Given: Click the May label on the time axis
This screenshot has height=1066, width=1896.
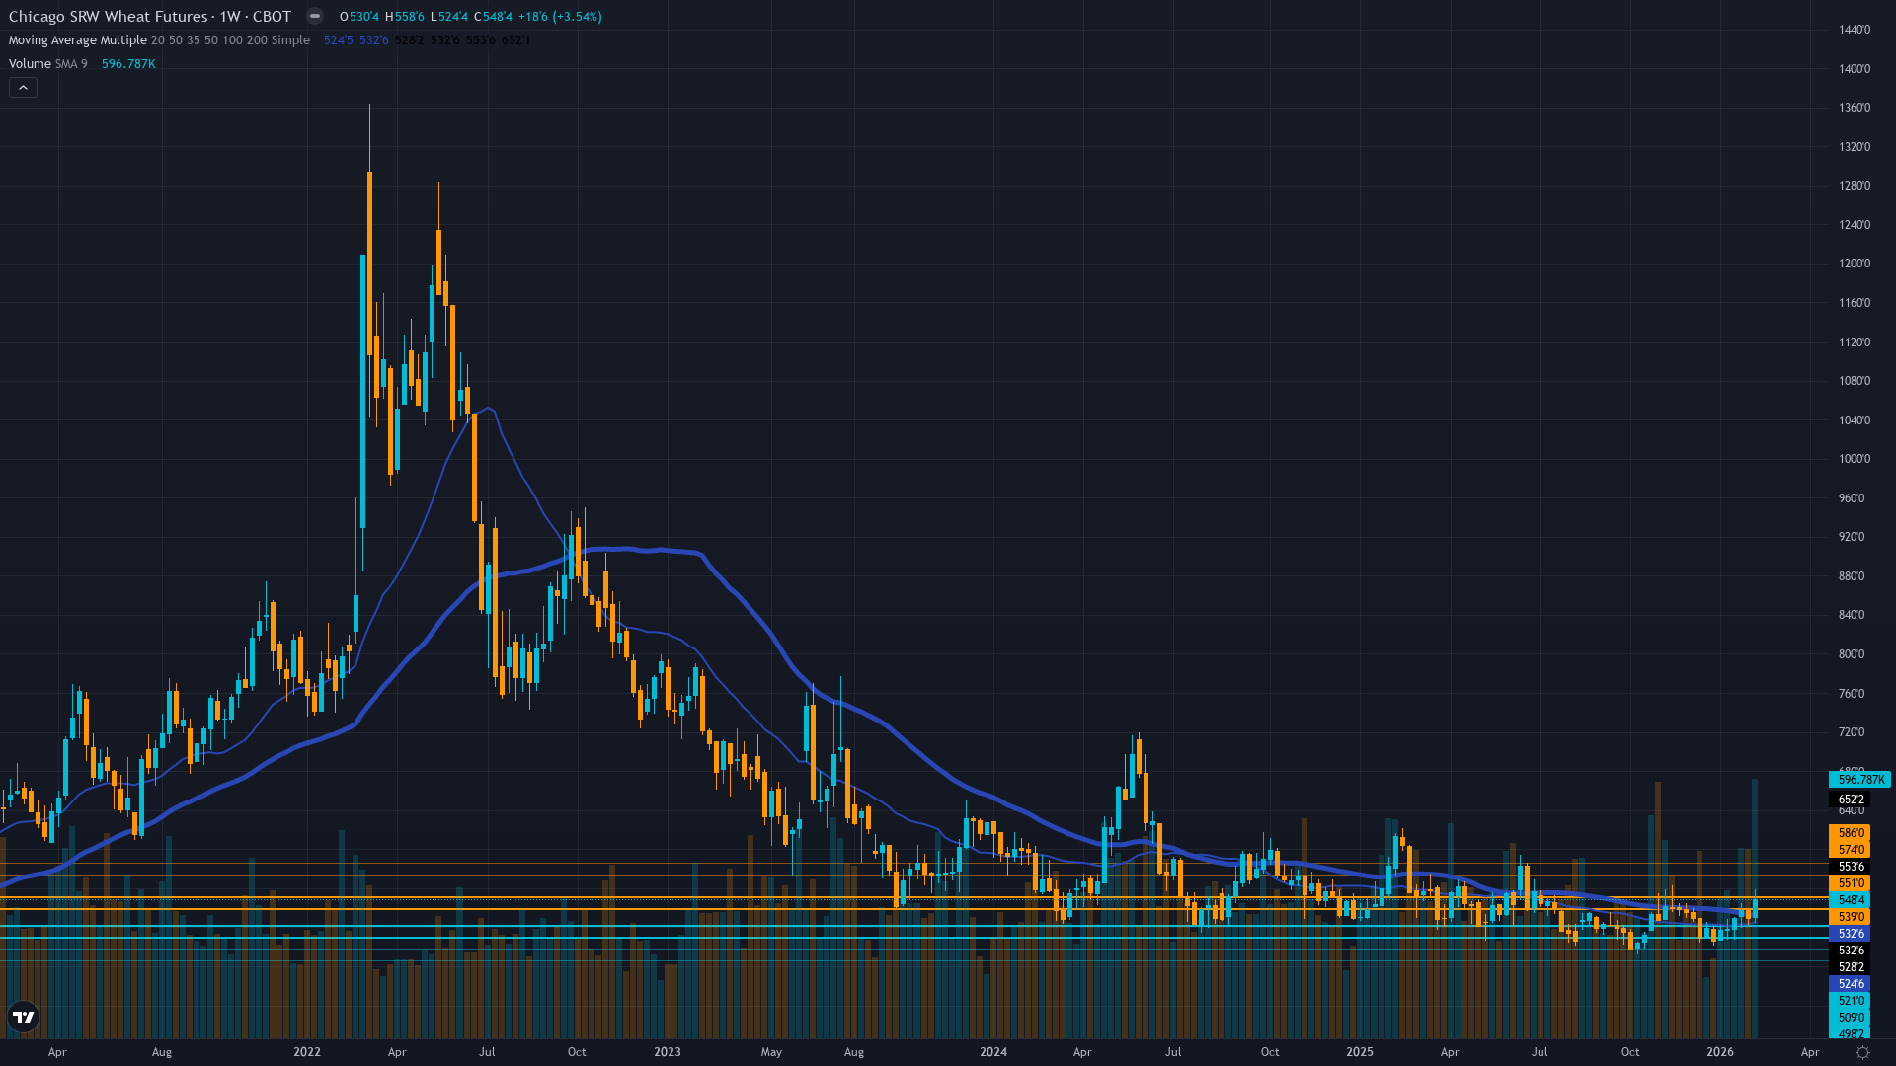Looking at the screenshot, I should [x=771, y=1052].
